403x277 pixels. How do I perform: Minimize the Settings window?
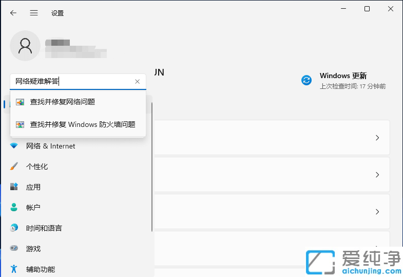pyautogui.click(x=343, y=9)
